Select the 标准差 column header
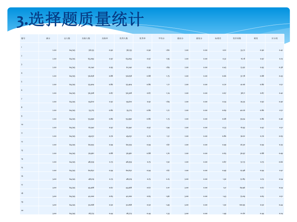 click(218, 38)
